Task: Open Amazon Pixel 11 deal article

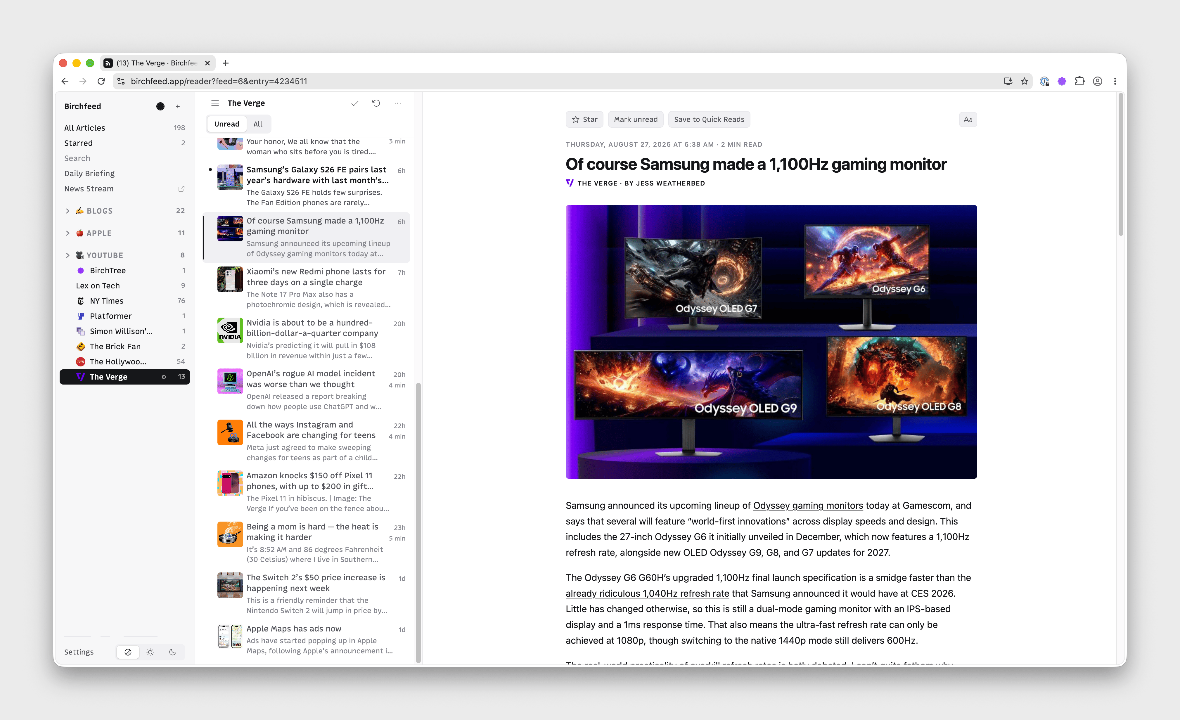Action: 307,492
